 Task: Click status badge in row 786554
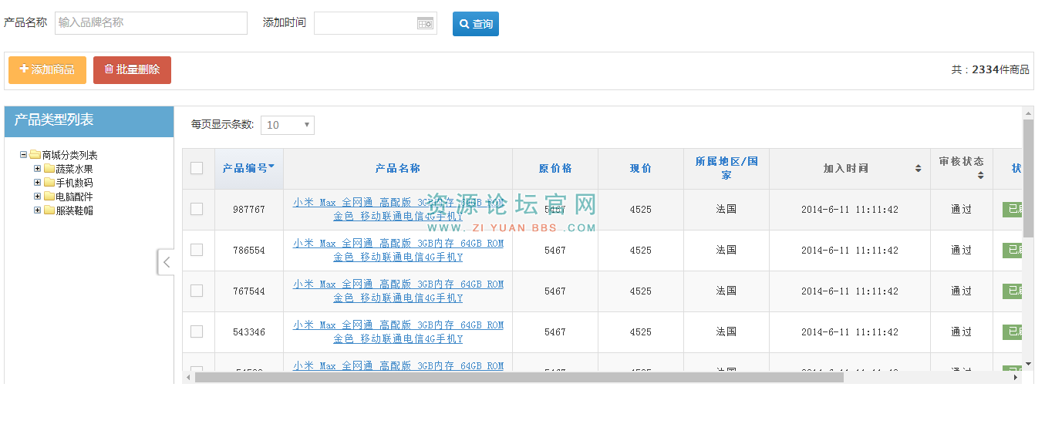coord(1012,250)
